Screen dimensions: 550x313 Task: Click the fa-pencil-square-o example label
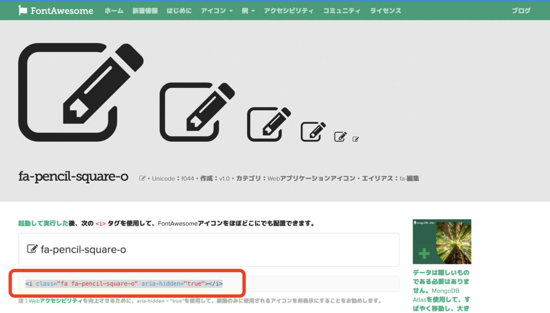coord(83,249)
